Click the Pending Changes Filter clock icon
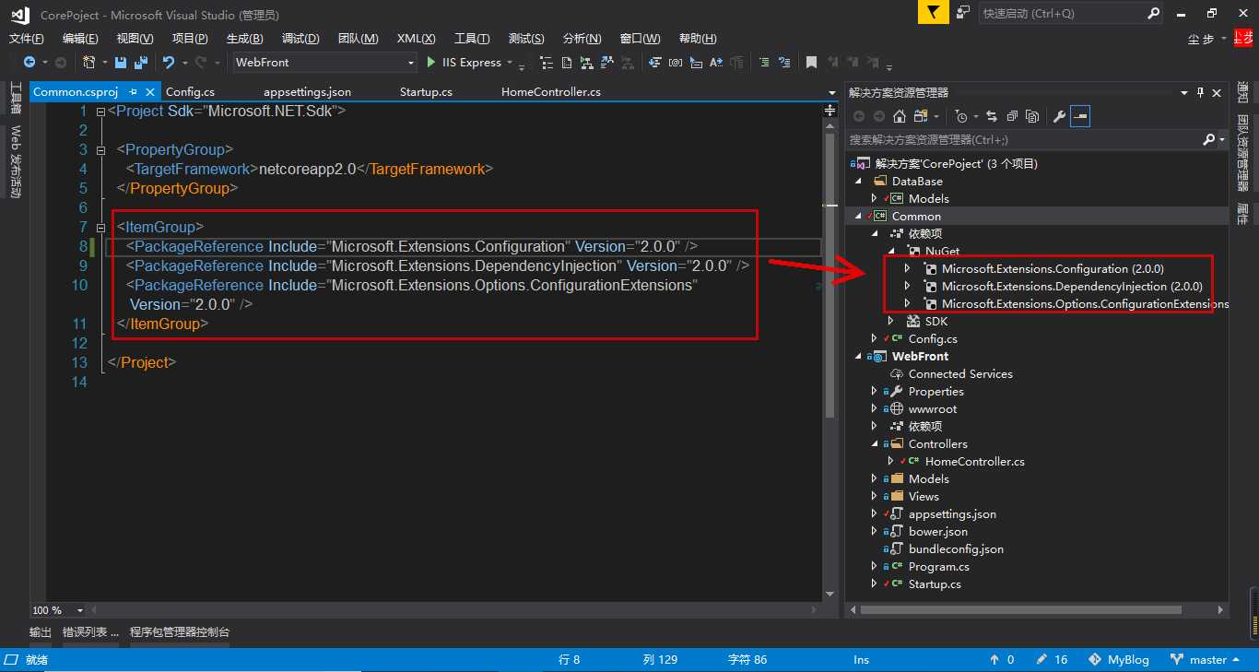The height and width of the screenshot is (672, 1259). (x=961, y=117)
